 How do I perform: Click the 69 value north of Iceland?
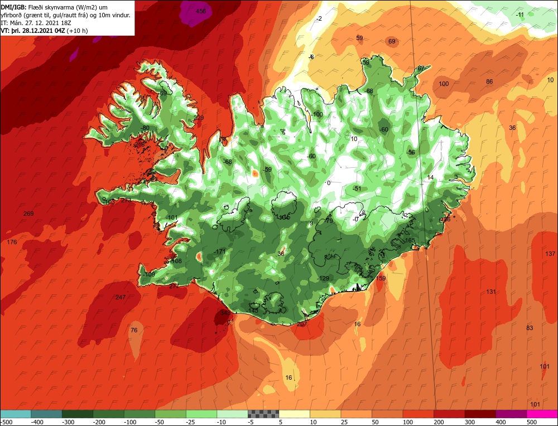tap(392, 41)
